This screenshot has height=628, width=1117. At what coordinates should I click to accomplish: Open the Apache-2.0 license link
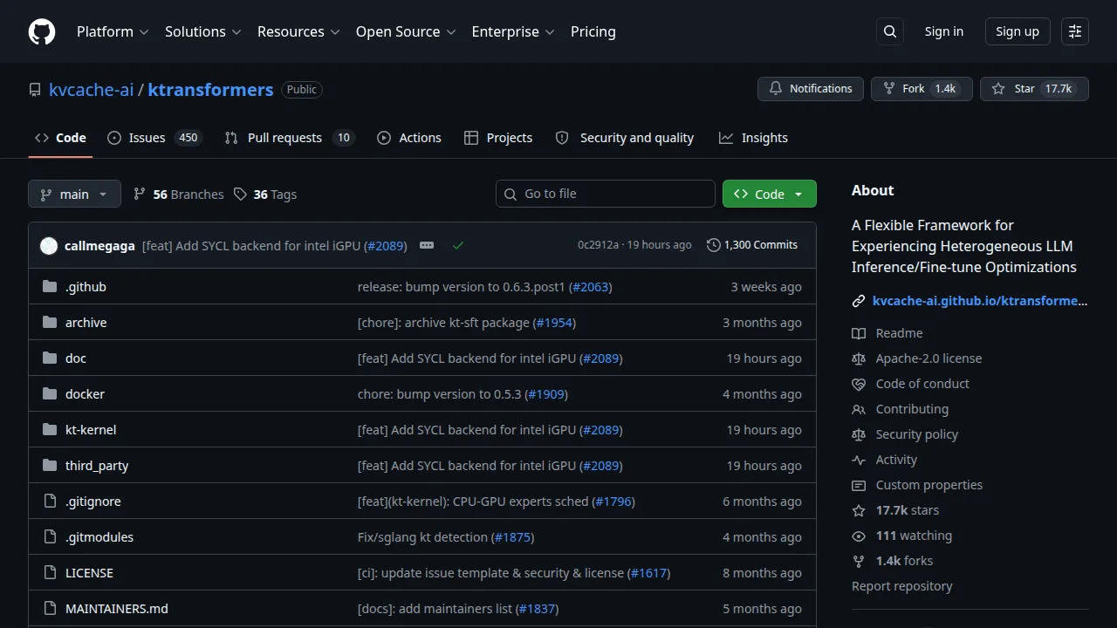[x=929, y=358]
